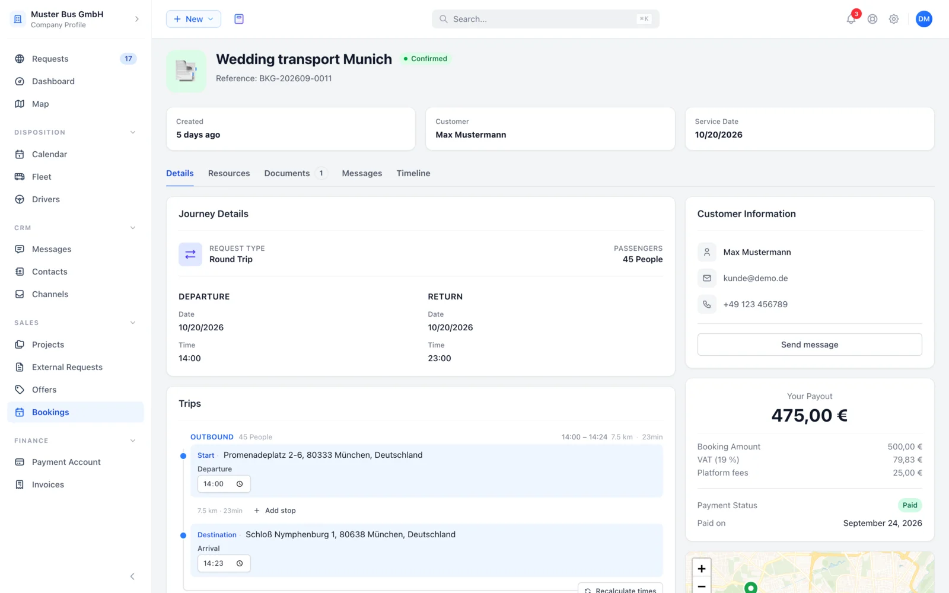
Task: Click the Requests count badge 17
Action: coord(128,59)
